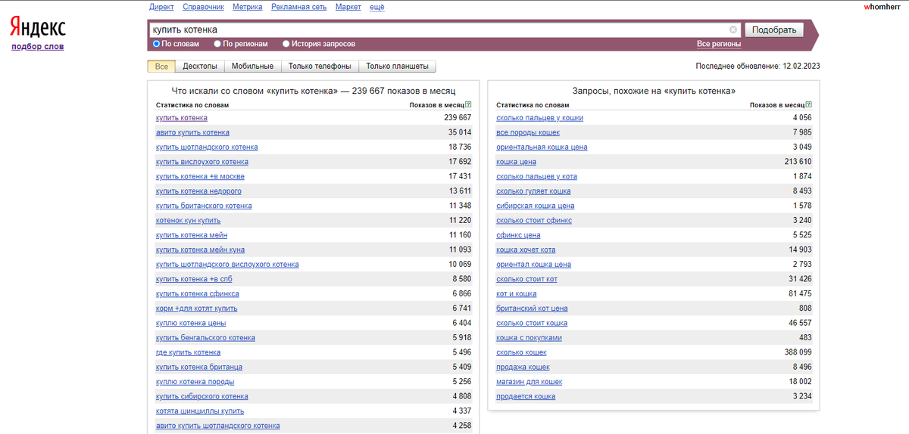Open 'Маркет' in the top navigation
The width and height of the screenshot is (909, 434).
[x=348, y=7]
